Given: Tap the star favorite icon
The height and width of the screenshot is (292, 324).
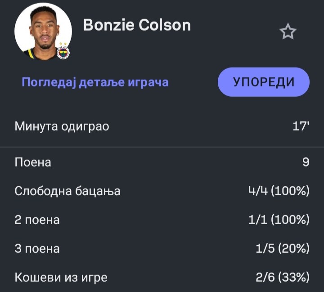Looking at the screenshot, I should tap(288, 31).
